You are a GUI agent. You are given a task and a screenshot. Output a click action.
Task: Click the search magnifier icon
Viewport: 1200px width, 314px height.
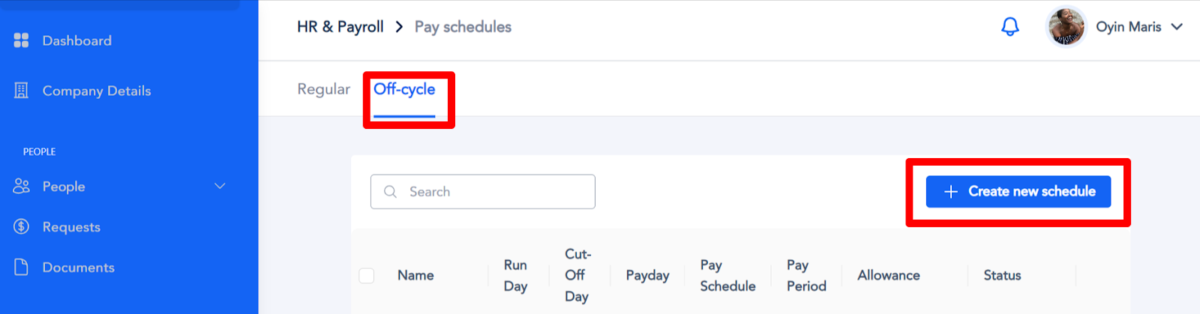(x=390, y=192)
